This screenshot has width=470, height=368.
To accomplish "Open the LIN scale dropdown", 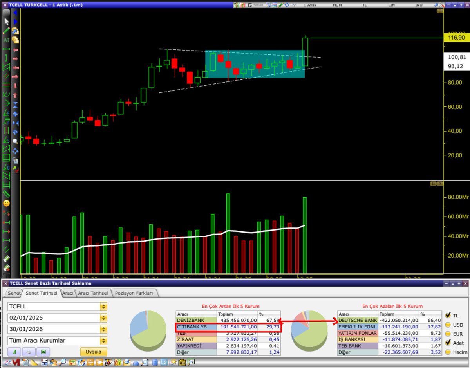I will [392, 5].
